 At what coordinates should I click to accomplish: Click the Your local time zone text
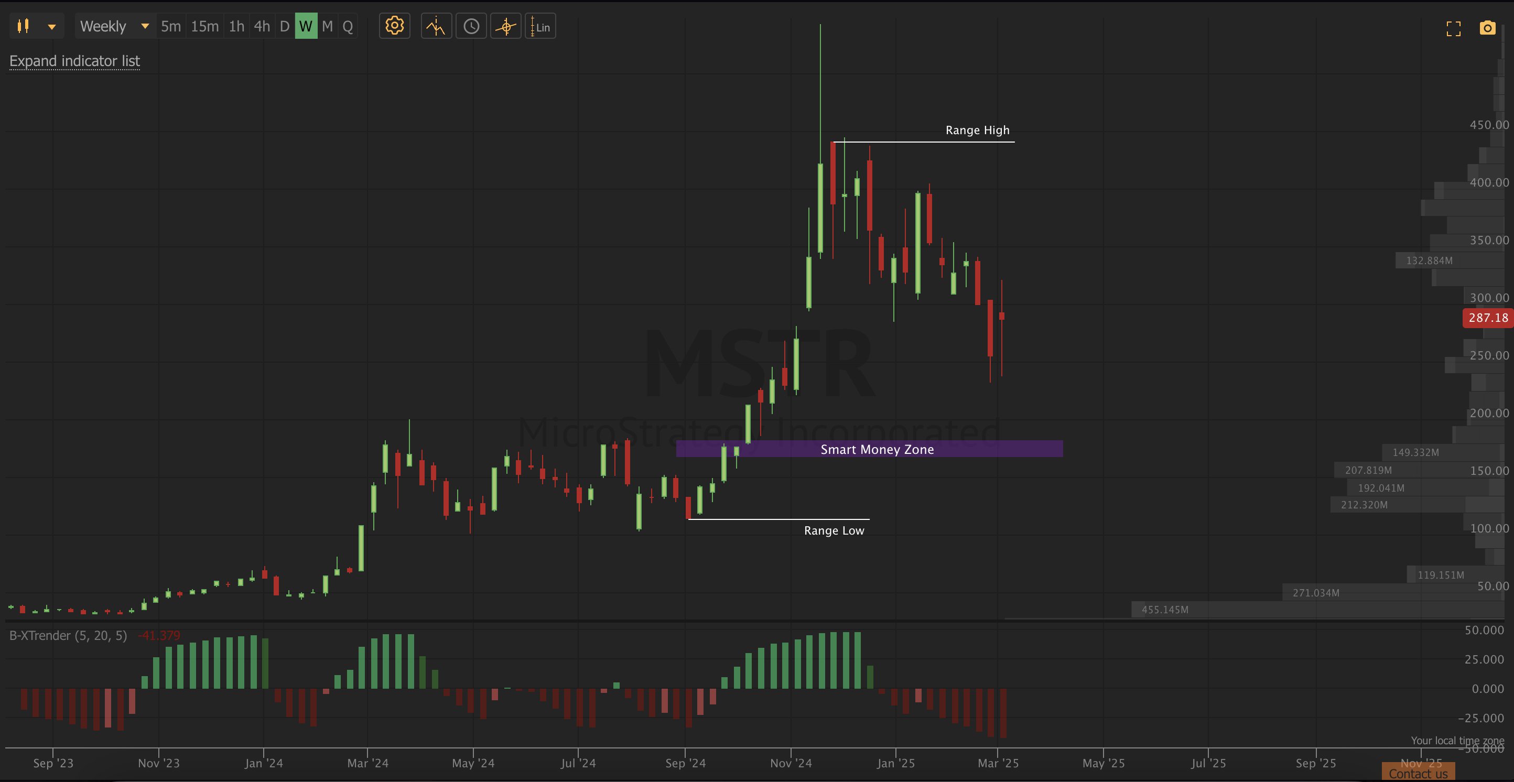coord(1457,741)
